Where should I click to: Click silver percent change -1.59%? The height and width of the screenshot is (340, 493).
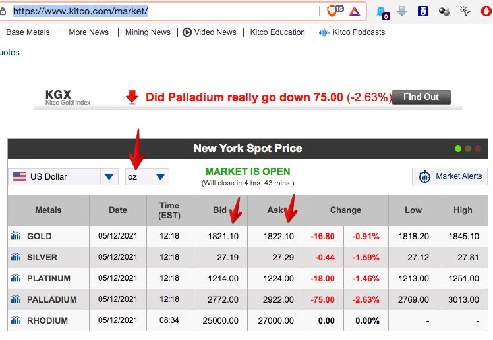[366, 258]
